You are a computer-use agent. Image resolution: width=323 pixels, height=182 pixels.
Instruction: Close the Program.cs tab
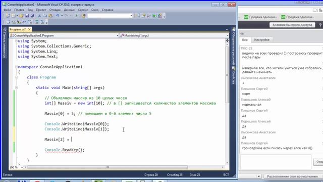(29, 29)
